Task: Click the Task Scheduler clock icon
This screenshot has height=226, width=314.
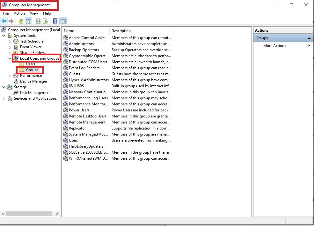Action: point(16,41)
